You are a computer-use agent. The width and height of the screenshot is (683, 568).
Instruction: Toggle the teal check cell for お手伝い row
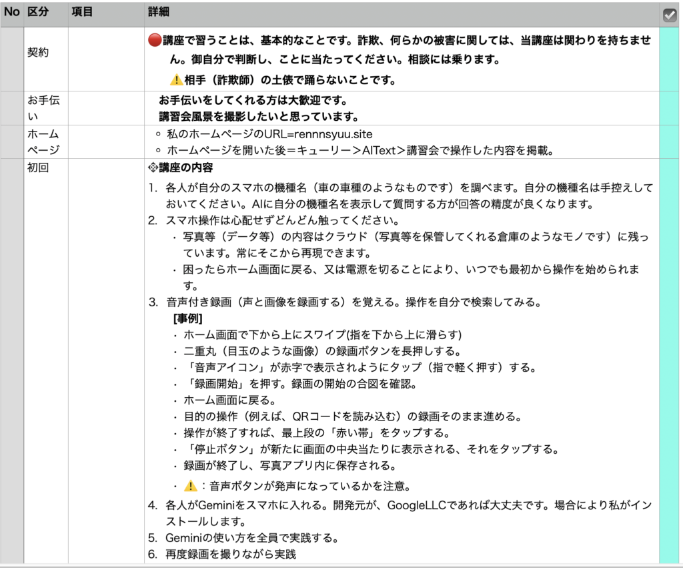click(x=669, y=107)
